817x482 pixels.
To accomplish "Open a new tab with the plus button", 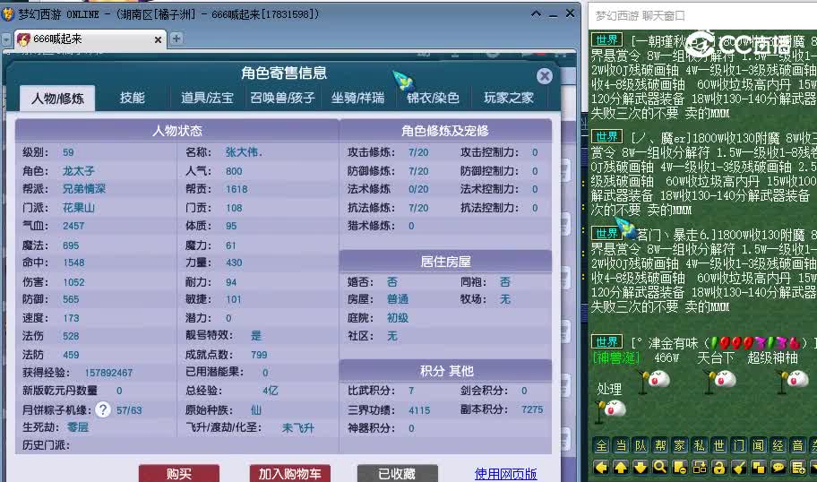I will click(176, 39).
